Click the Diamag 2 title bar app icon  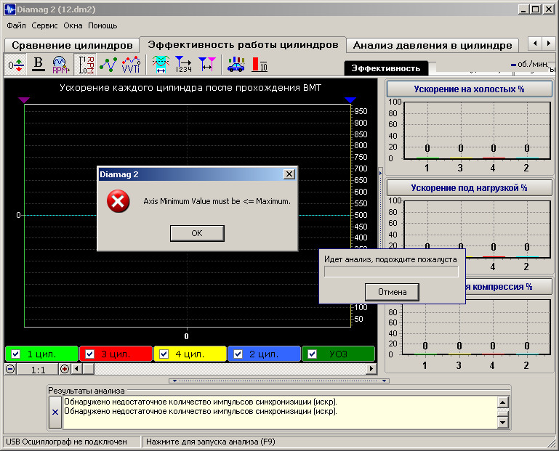9,9
